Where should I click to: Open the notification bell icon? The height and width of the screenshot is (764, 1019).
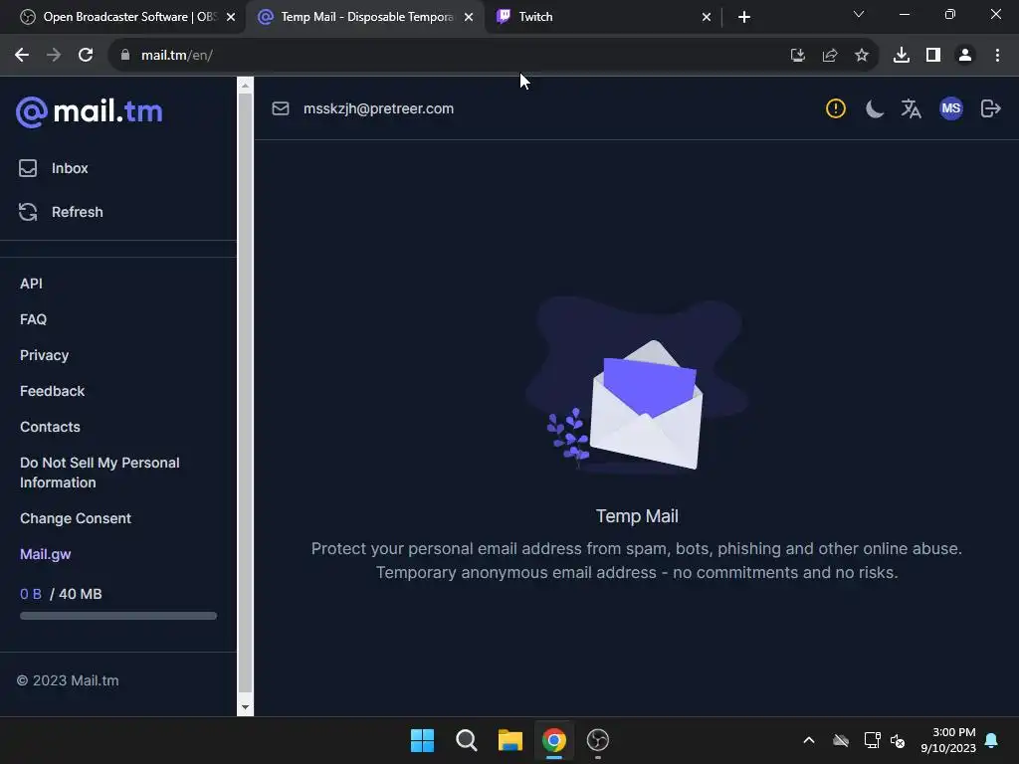tap(992, 740)
